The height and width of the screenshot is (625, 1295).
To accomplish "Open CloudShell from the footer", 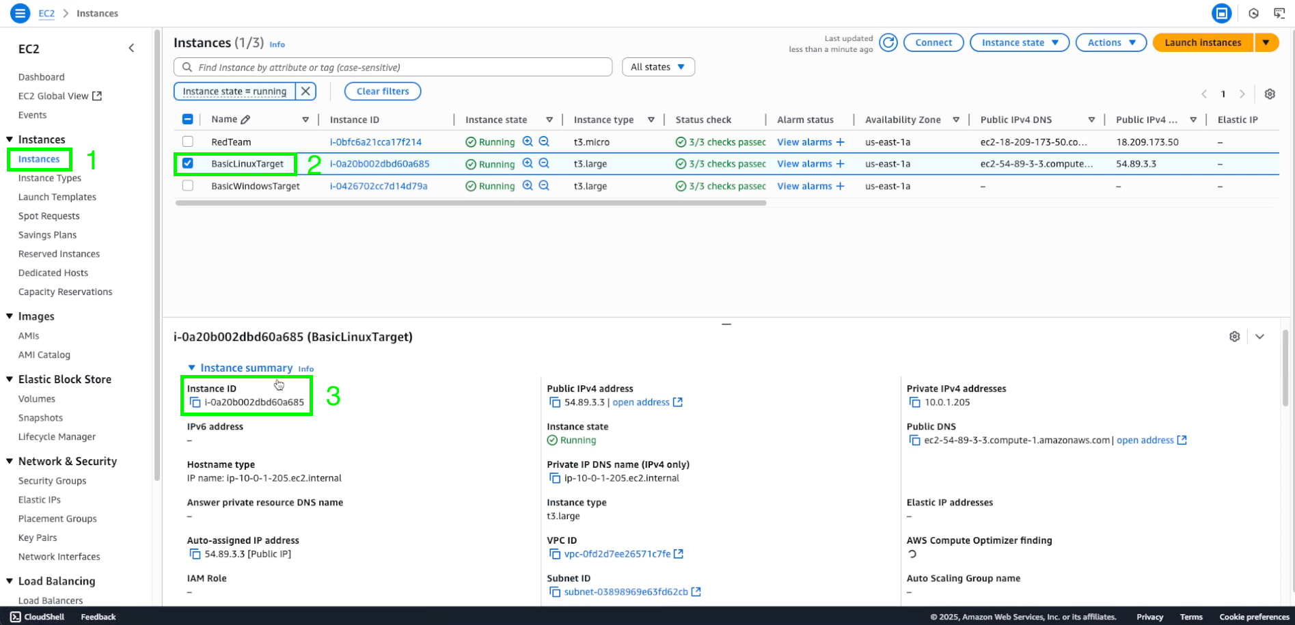I will 38,617.
